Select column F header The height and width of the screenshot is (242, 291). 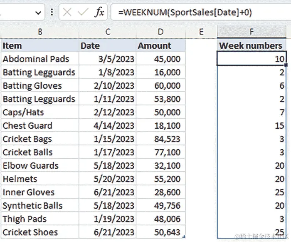tap(252, 32)
